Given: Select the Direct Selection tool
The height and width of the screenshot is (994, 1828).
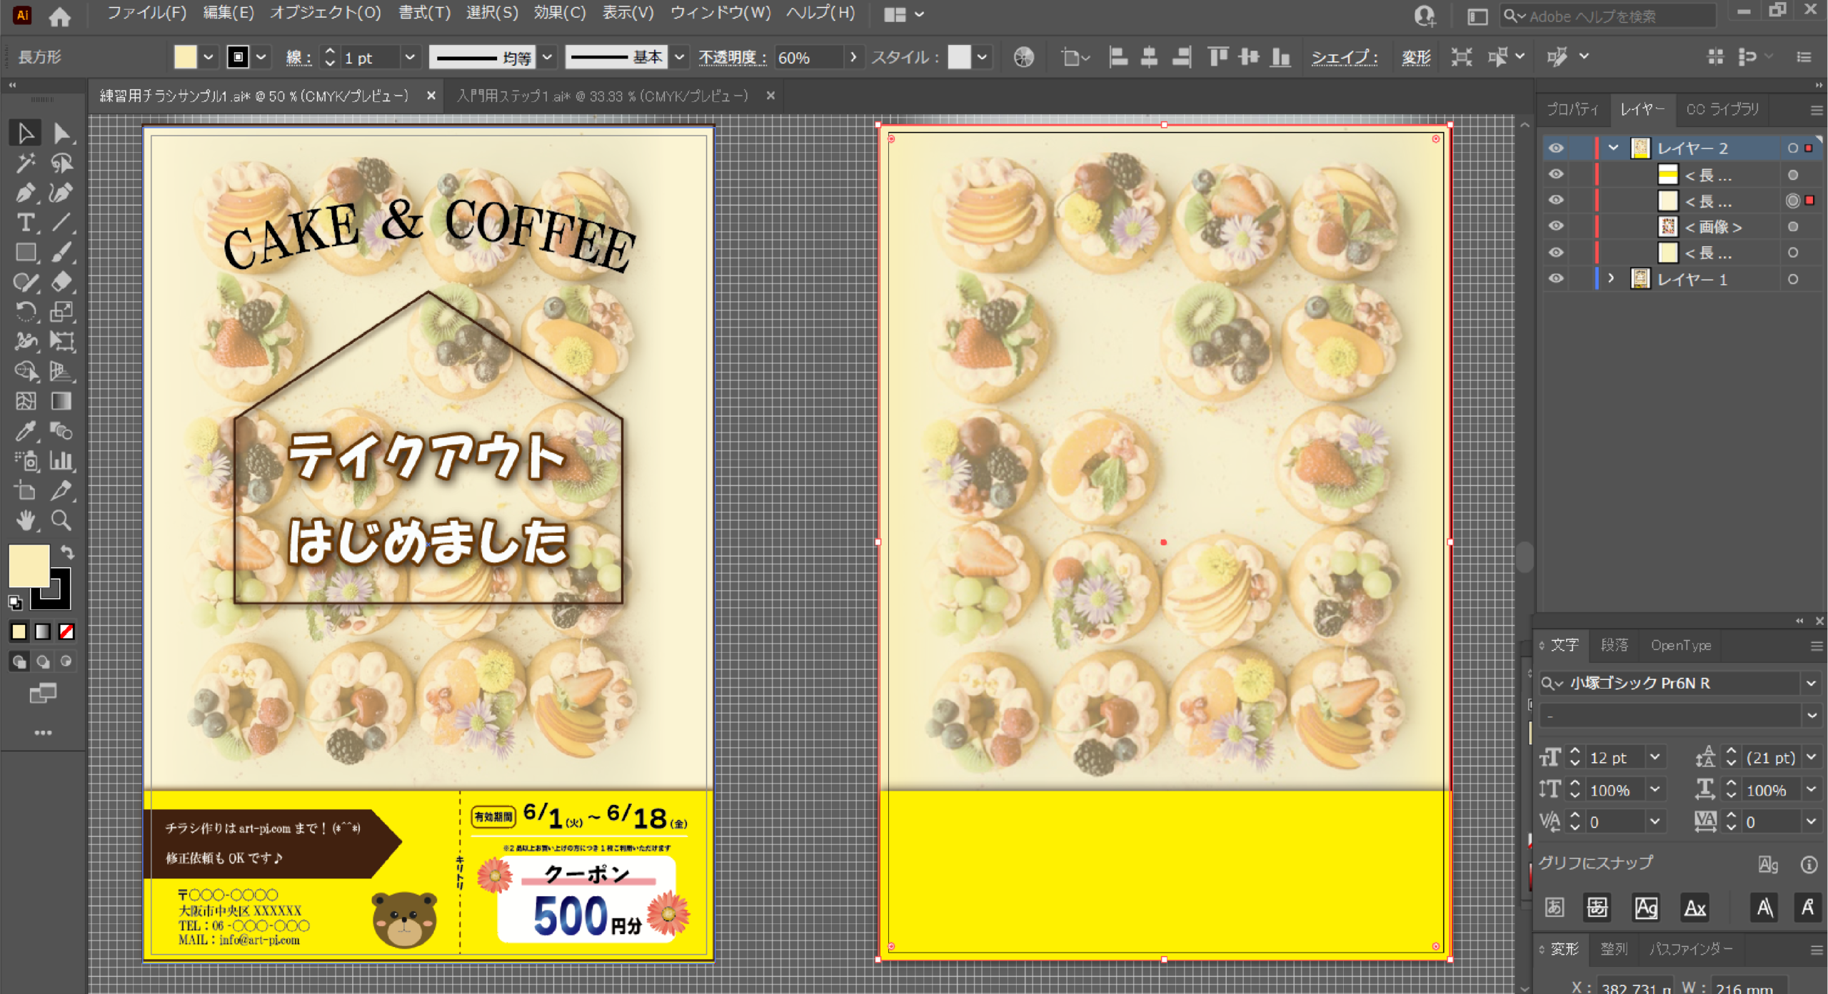Looking at the screenshot, I should coord(61,133).
